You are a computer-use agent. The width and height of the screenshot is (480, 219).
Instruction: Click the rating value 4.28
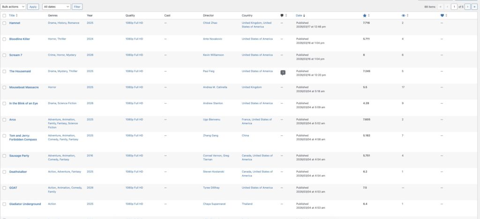366,103
